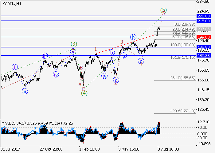Click the 156.00 price axis label

pos(203,80)
